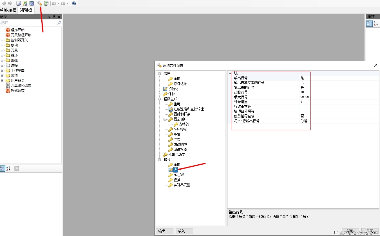Screen dimensions: 380x236
Task: Collapse the 格式 node in settings tree
Action: tap(160, 160)
